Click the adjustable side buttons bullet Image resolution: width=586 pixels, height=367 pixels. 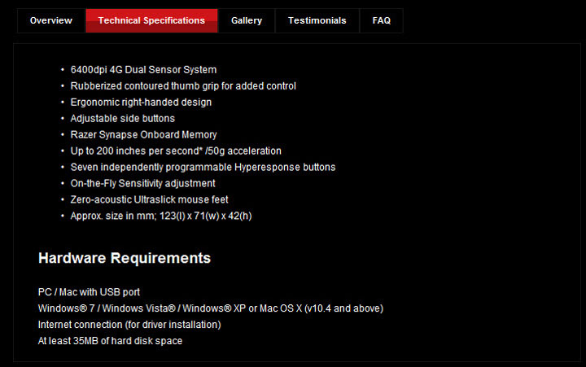coord(123,119)
